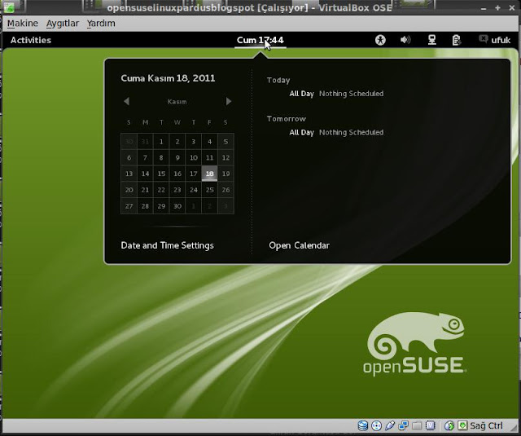Open the volume speaker icon
This screenshot has width=521, height=436.
click(x=405, y=40)
